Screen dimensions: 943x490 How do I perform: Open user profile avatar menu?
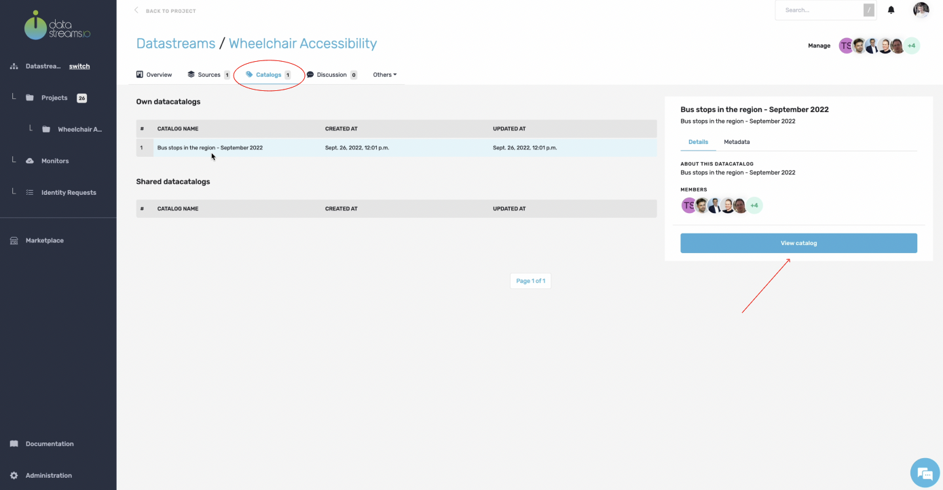tap(921, 10)
